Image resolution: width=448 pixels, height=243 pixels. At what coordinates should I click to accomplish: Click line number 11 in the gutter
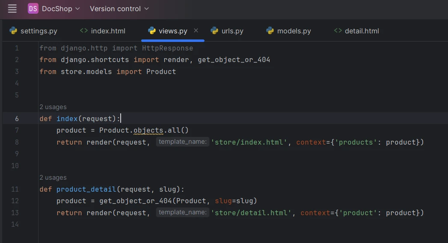tap(15, 189)
